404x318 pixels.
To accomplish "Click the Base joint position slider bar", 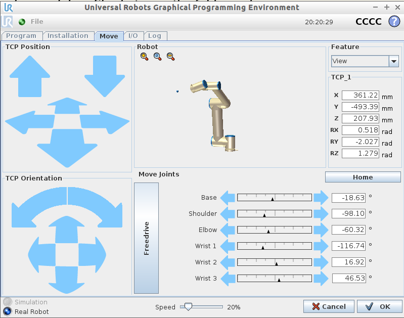I will pos(275,198).
